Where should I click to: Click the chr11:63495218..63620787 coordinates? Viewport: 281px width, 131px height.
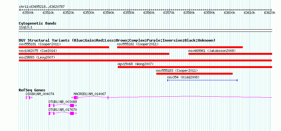click(x=42, y=7)
